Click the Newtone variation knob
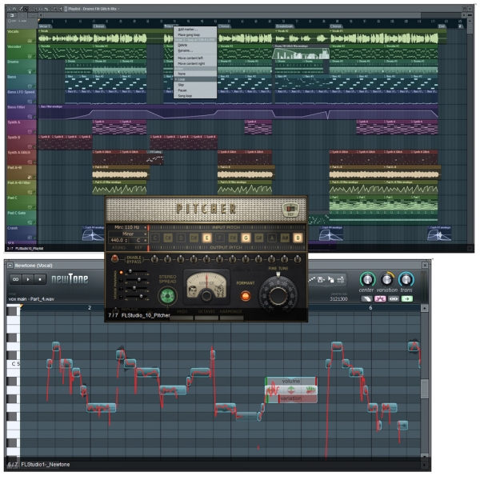 [390, 279]
